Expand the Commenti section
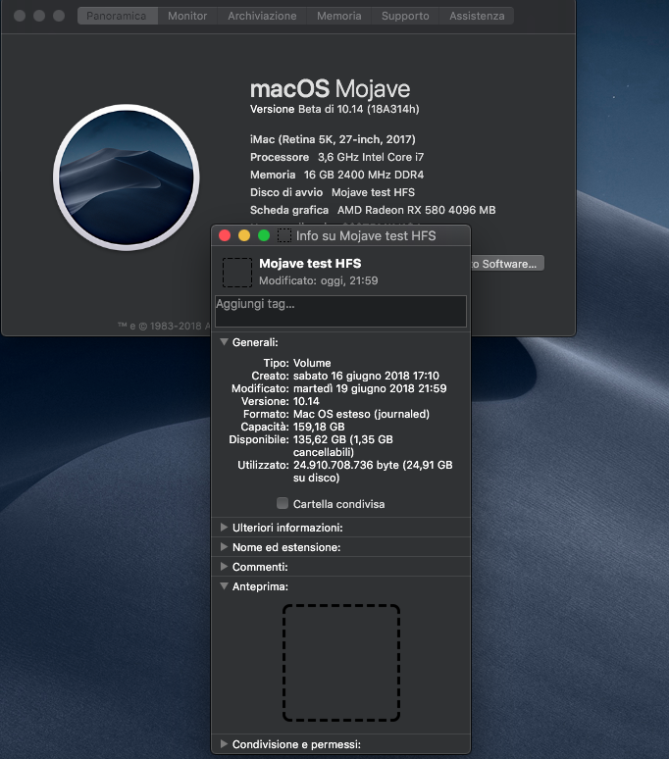Image resolution: width=669 pixels, height=759 pixels. click(224, 567)
